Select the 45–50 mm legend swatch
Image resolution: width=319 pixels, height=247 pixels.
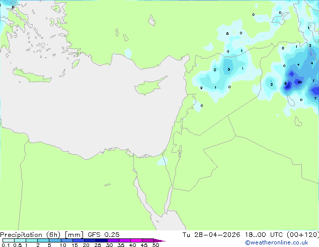click(x=148, y=240)
